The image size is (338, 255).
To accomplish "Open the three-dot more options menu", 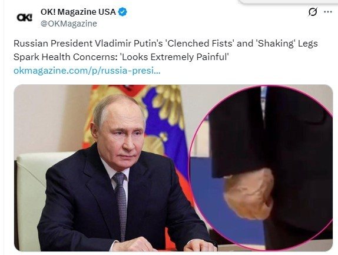I will coord(328,12).
